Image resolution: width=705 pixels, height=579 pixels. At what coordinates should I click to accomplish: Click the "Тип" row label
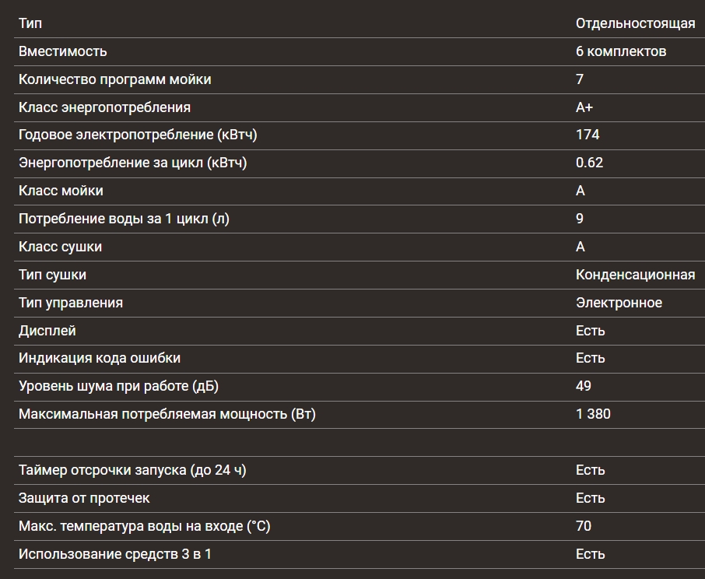[x=30, y=23]
